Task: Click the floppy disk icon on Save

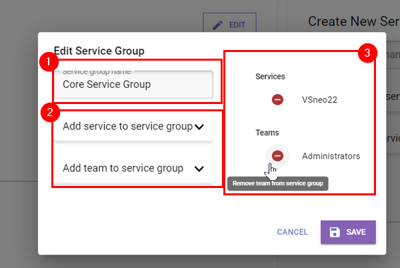Action: [335, 232]
